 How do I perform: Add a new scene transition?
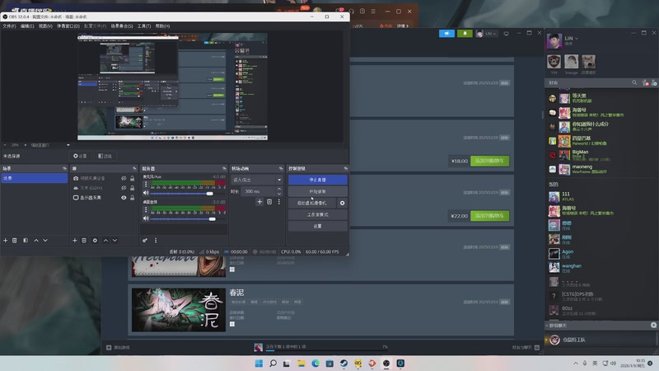(x=259, y=202)
